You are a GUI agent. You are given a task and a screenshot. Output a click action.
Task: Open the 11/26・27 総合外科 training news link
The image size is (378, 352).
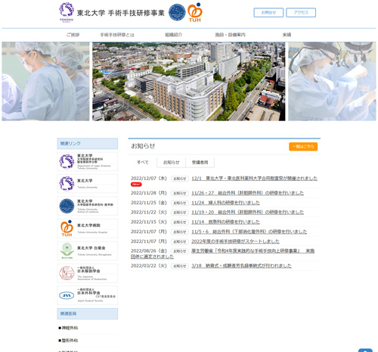tap(247, 193)
